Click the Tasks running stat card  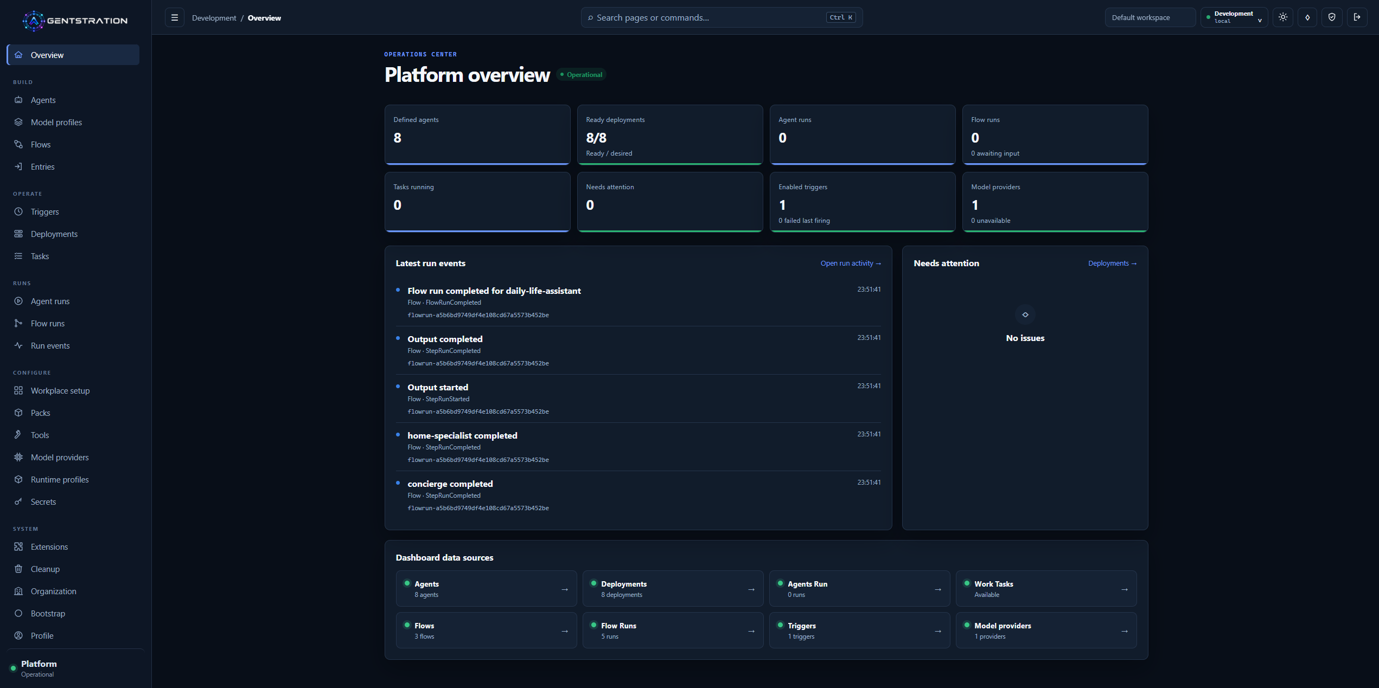point(477,202)
